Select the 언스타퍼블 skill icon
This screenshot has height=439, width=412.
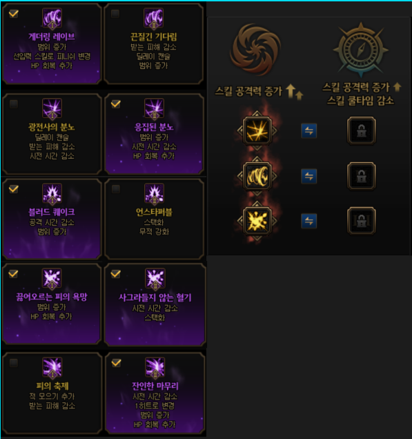(154, 193)
